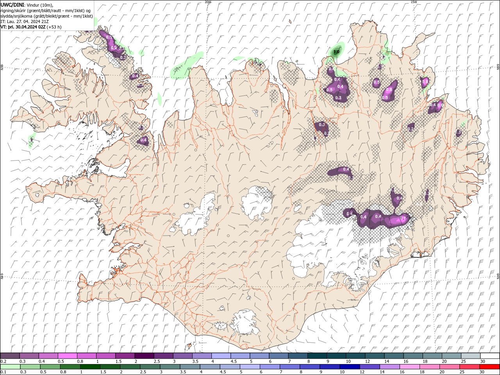500x375 pixels.
Task: Select the "slydda/snjókoma" legend description line
Action: tap(47, 16)
